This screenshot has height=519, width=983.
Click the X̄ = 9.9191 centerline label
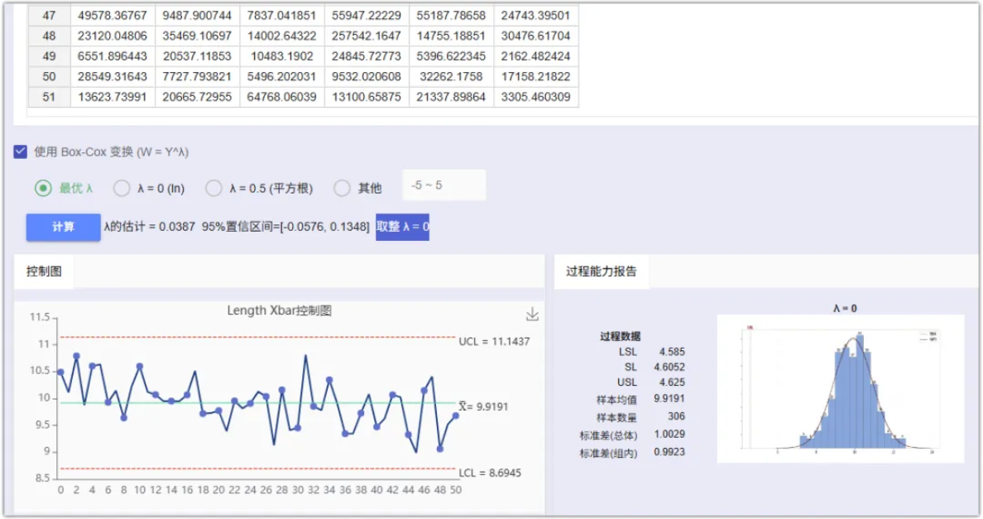[x=483, y=406]
